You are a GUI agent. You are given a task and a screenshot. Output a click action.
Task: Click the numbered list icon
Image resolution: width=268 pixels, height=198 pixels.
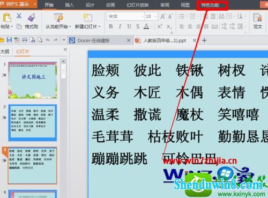[192, 17]
